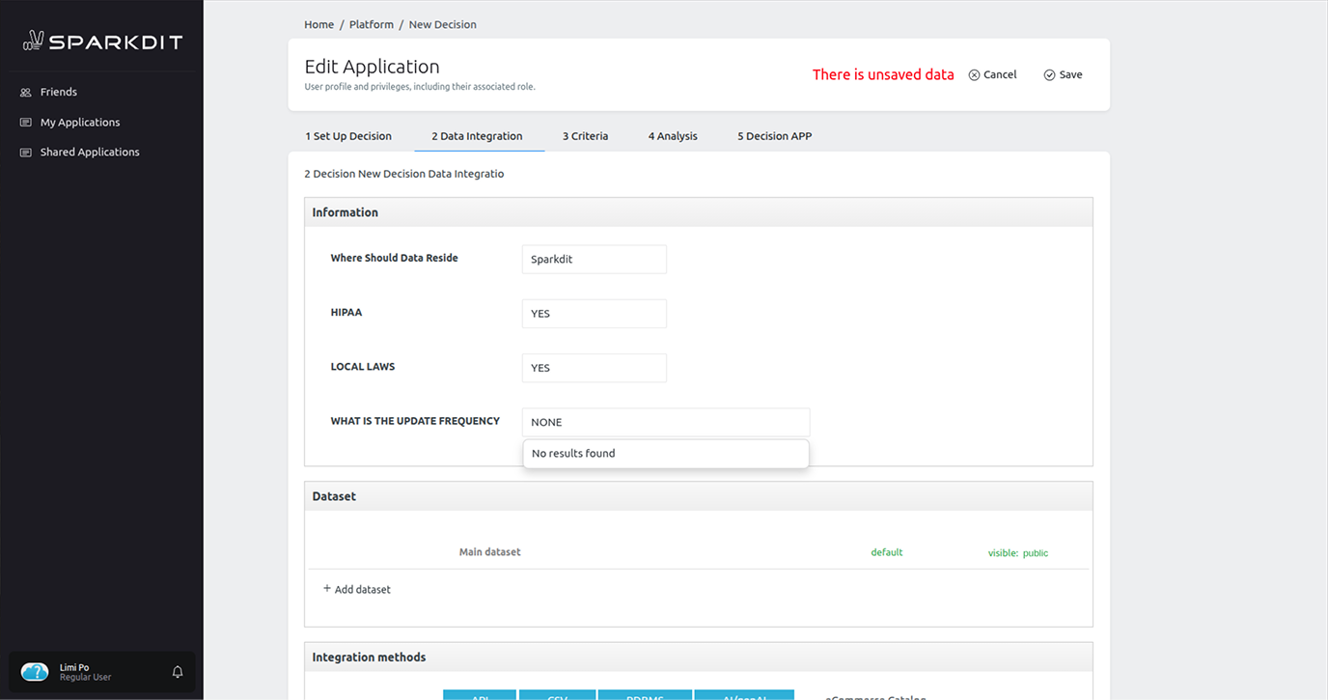Click the circled X icon beside Cancel
The height and width of the screenshot is (700, 1328).
point(973,73)
